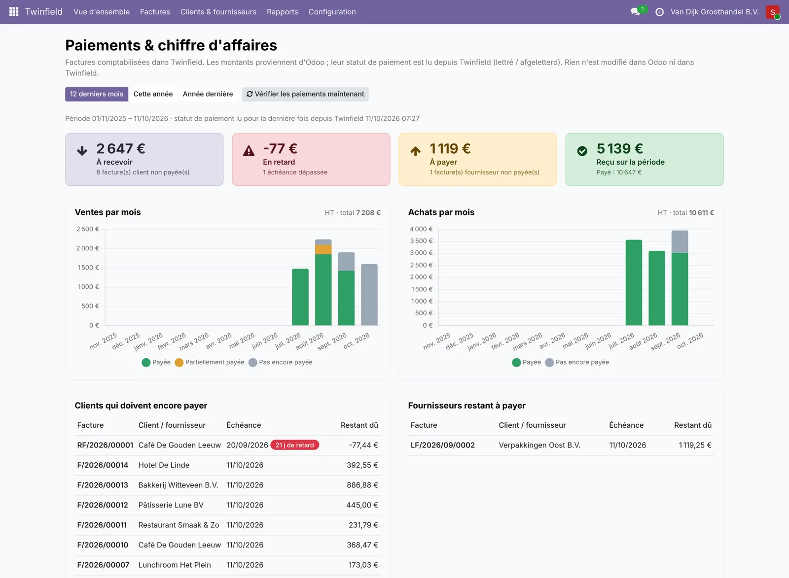Click the oct. 2026 bar in Ventes chart
The height and width of the screenshot is (578, 789).
point(369,295)
